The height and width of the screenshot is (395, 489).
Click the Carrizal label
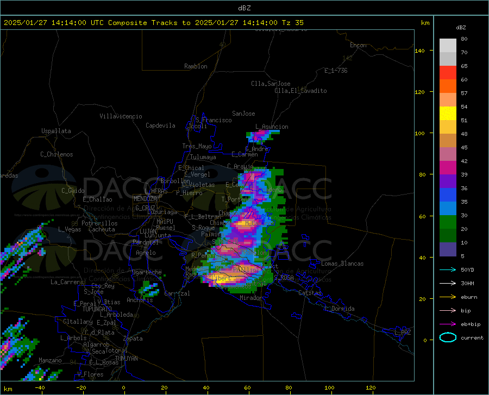click(x=177, y=293)
